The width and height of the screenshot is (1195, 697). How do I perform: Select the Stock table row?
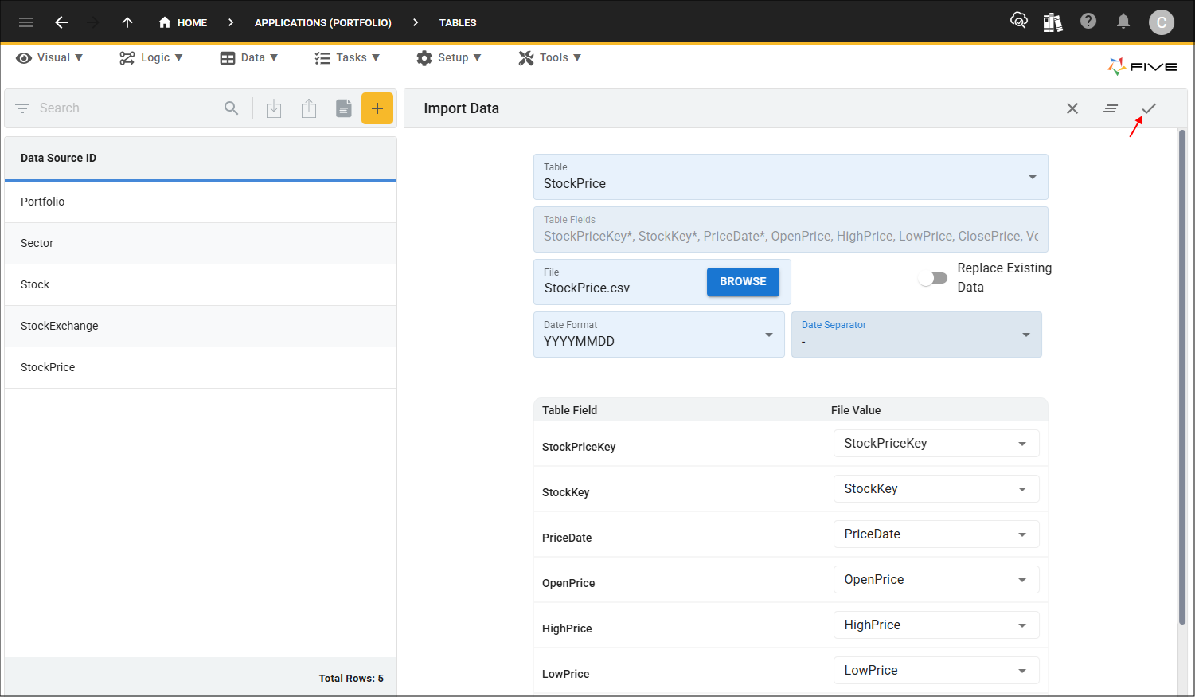pos(201,284)
